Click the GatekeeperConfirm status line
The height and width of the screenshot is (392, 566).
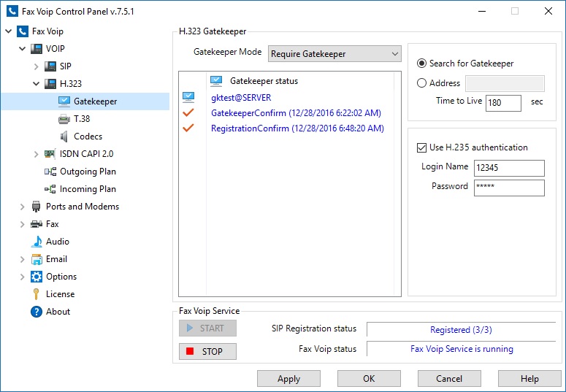pos(296,113)
